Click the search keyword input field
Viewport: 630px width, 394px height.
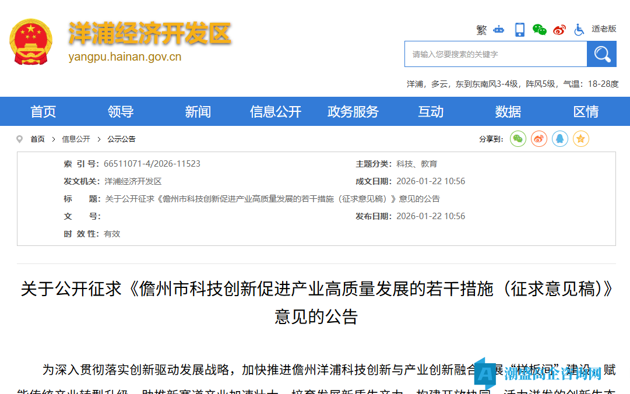coord(495,54)
